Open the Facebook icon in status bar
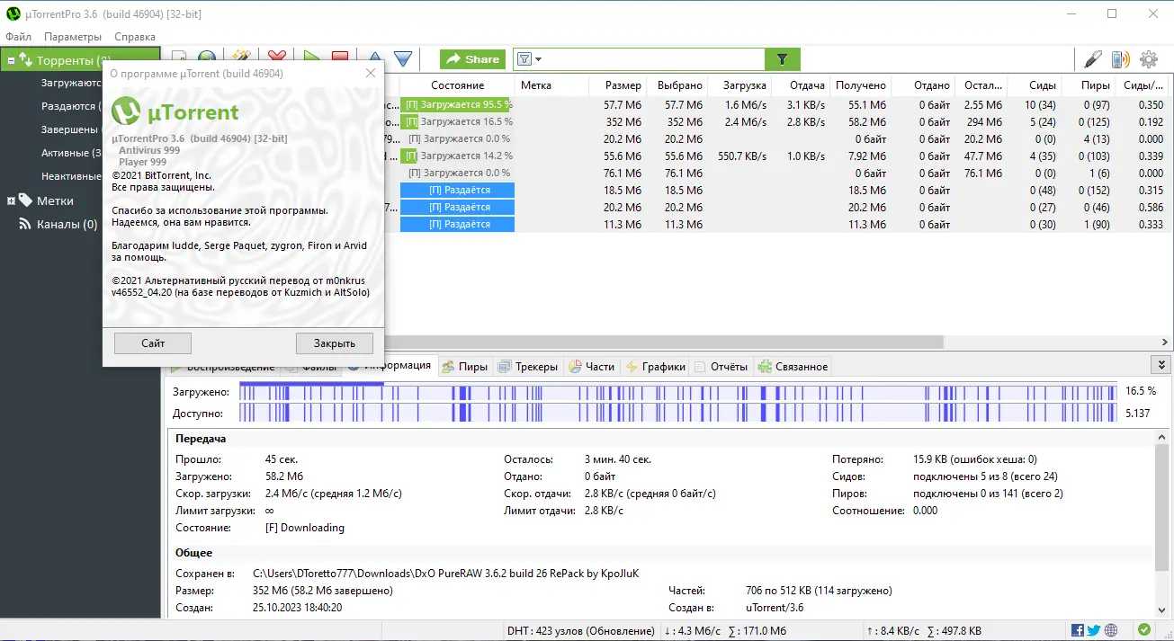This screenshot has height=641, width=1174. click(1078, 630)
